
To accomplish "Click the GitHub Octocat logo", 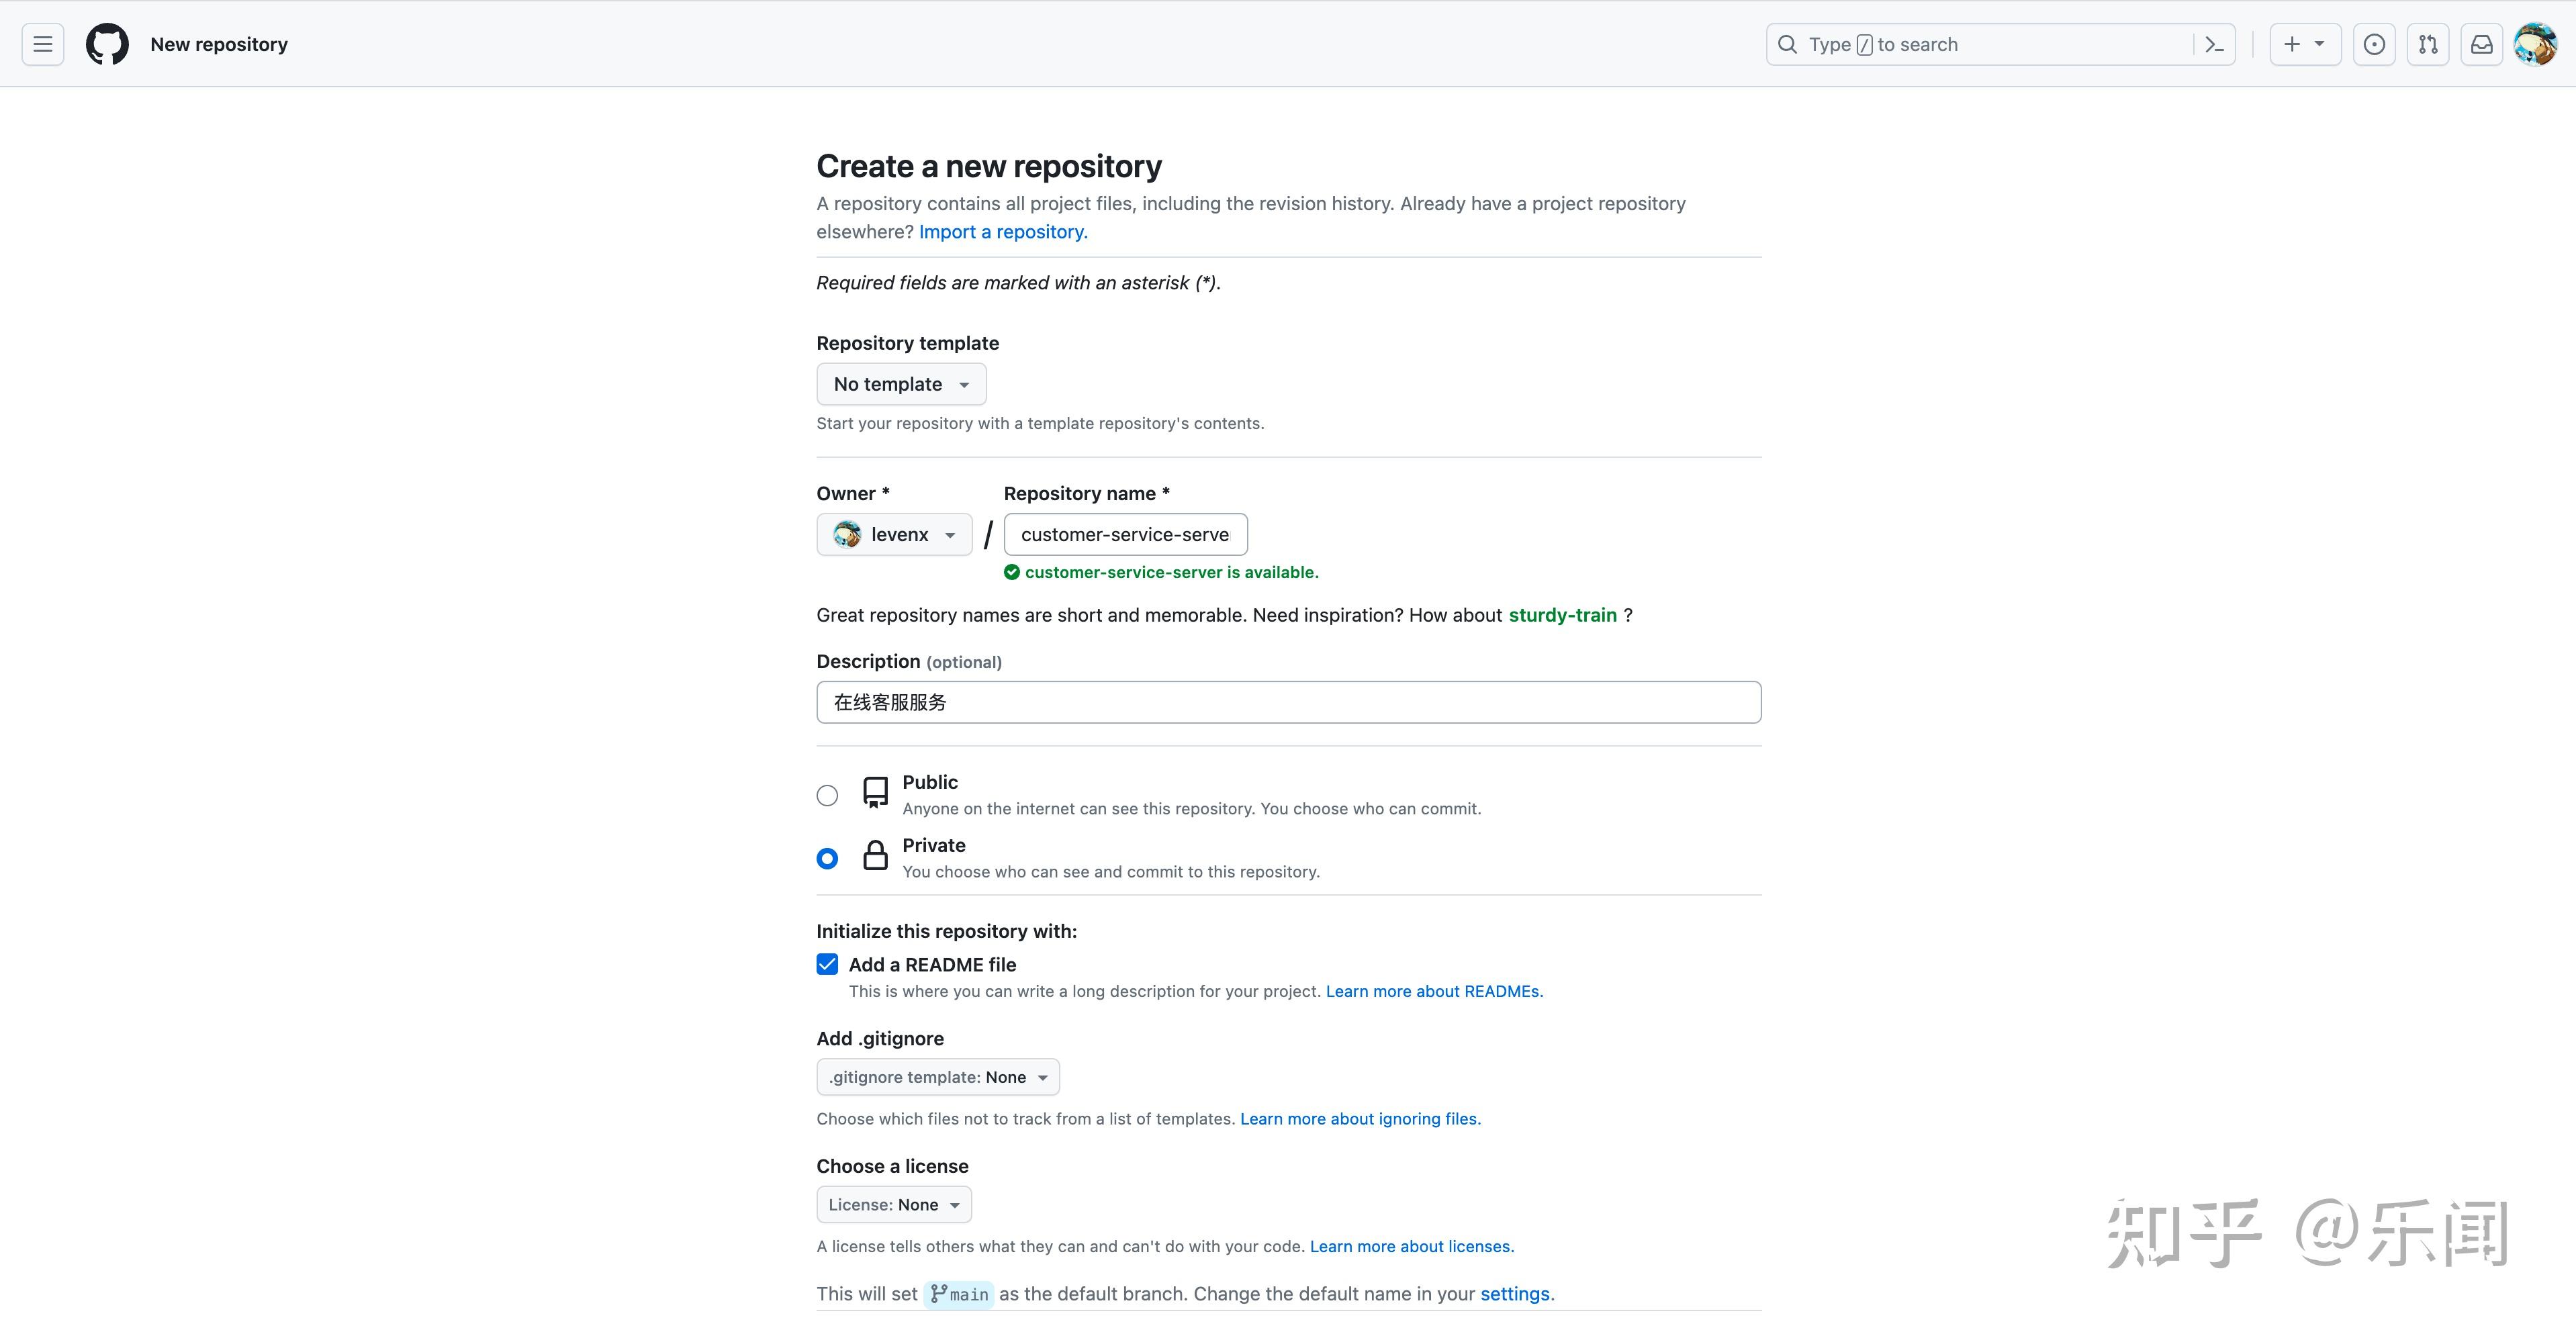I will coord(107,44).
